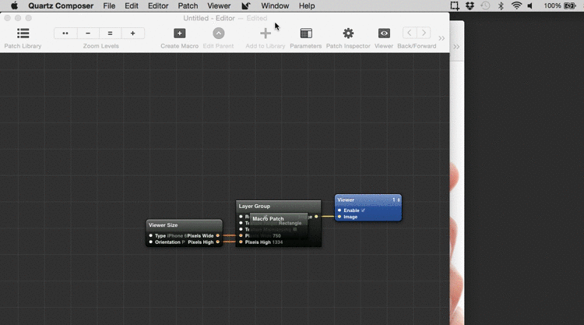Toggle the Viewer patch Enable checkmark
This screenshot has width=584, height=325.
363,210
